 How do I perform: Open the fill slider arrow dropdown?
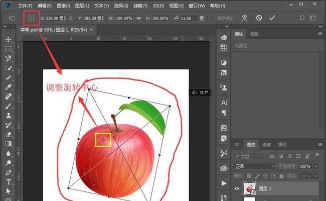(x=316, y=176)
